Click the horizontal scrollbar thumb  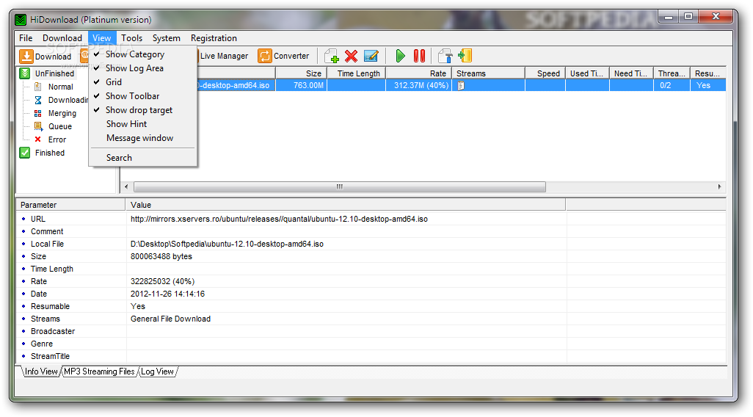[340, 186]
